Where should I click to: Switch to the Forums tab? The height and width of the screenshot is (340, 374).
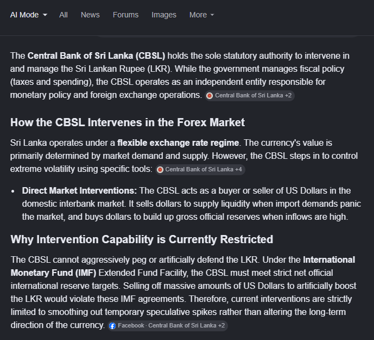(125, 15)
